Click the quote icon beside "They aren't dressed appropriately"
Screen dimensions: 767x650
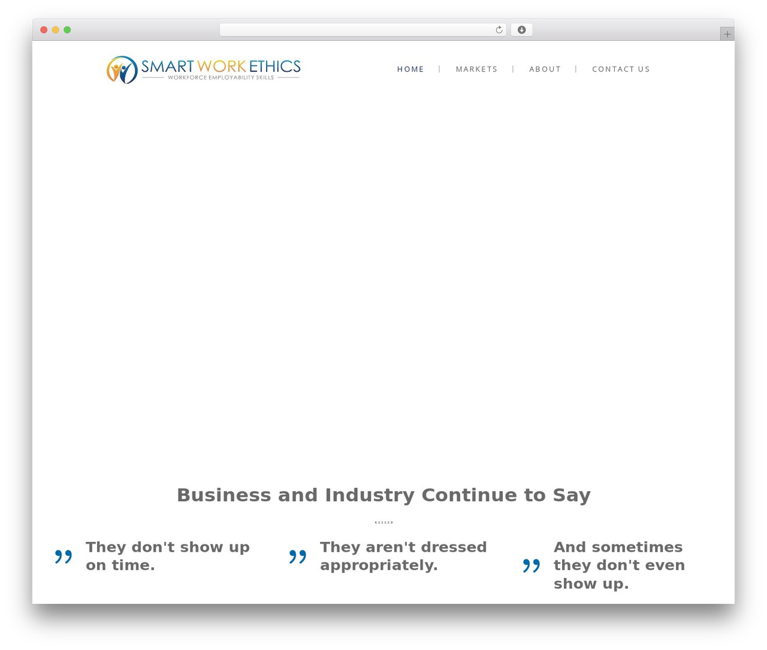[298, 556]
